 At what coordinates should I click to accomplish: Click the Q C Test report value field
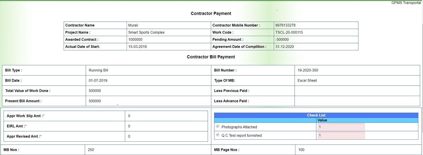[341, 135]
